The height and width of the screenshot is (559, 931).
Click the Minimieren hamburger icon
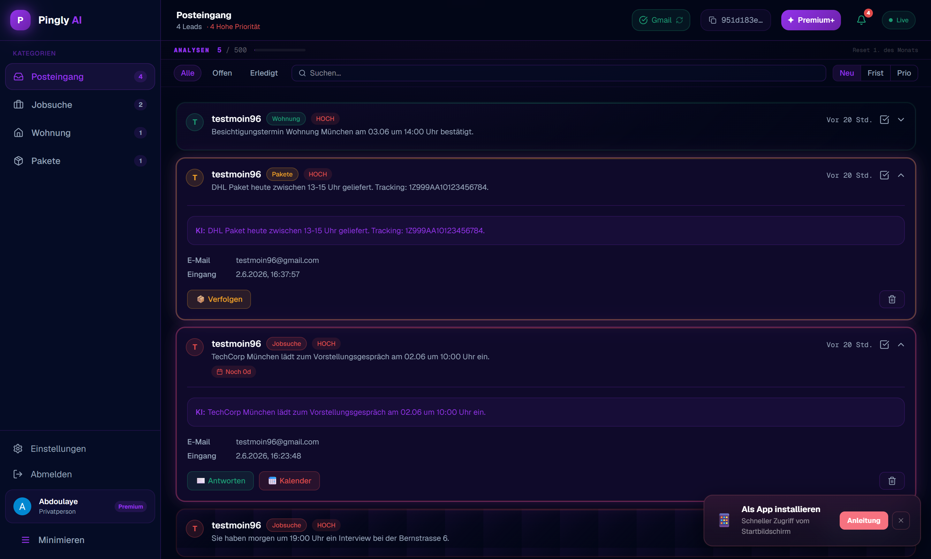pos(26,540)
